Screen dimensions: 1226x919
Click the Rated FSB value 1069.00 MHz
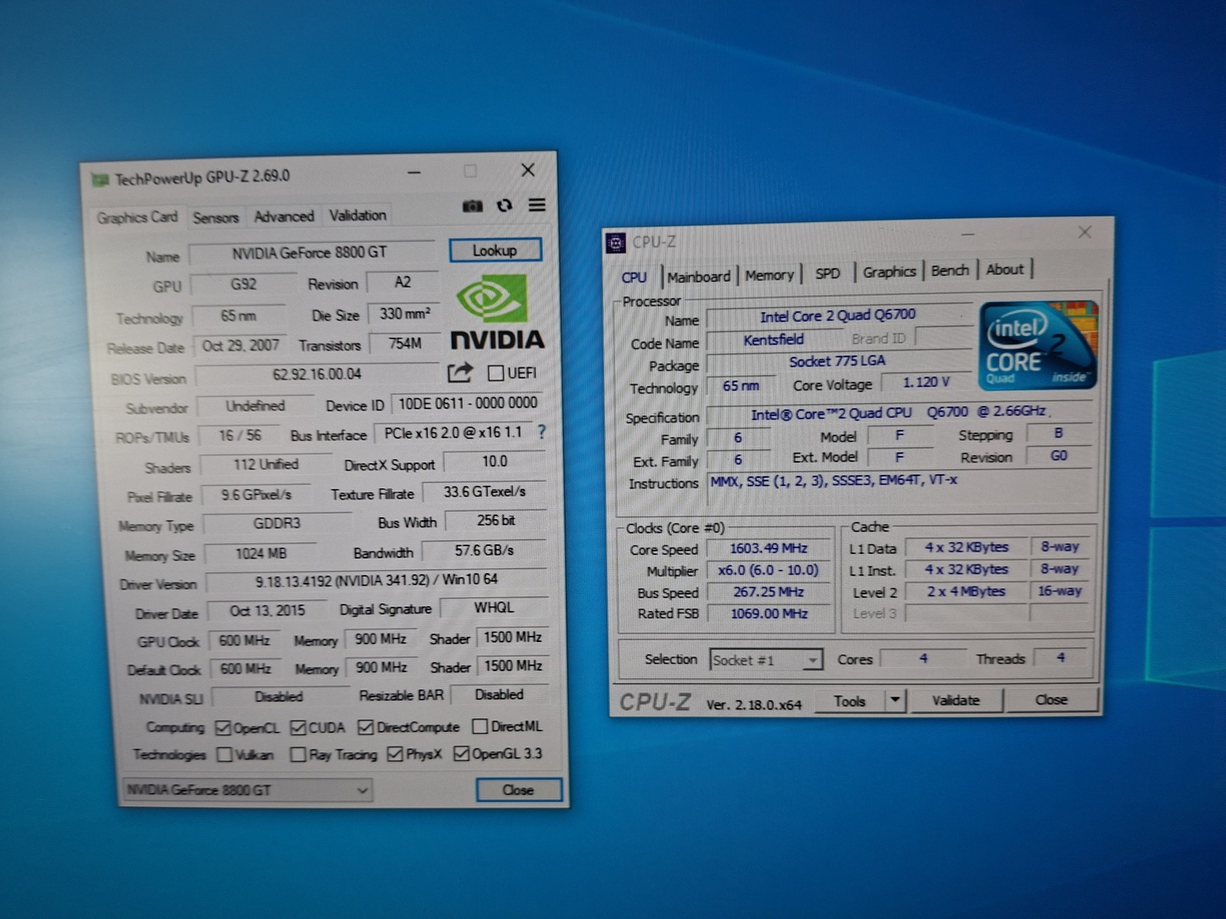coord(768,613)
